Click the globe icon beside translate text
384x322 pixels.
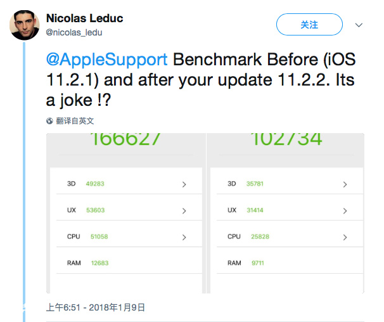(x=50, y=120)
